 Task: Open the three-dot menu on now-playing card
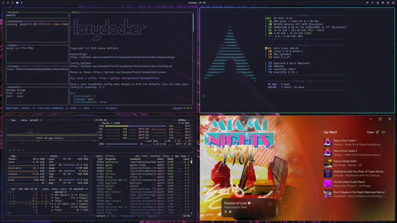pyautogui.click(x=270, y=204)
